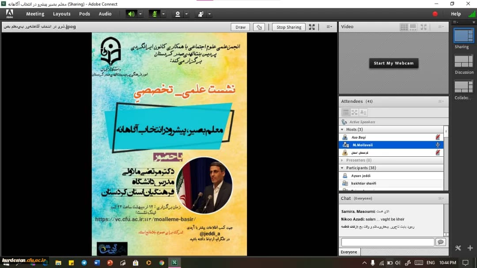Screen dimensions: 477x268
Task: Click the chat message input field
Action: click(387, 242)
